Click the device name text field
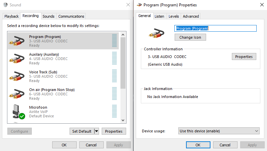The height and width of the screenshot is (151, 267). (215, 28)
